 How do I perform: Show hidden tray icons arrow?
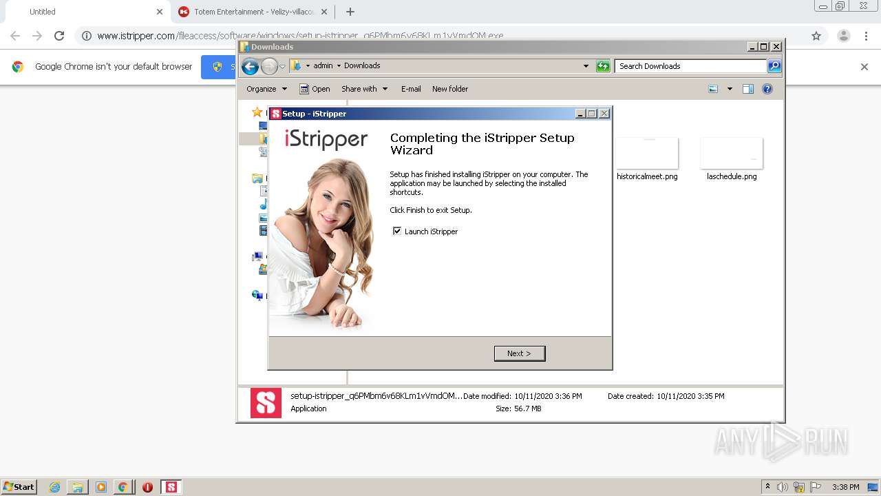pos(767,487)
